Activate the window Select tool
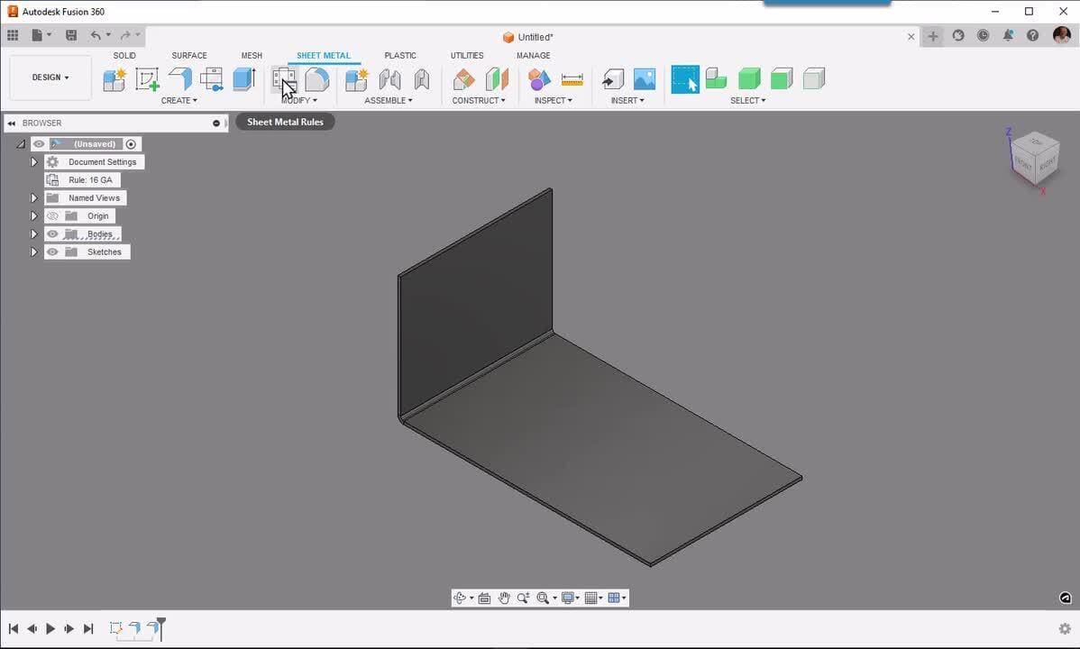Image resolution: width=1080 pixels, height=649 pixels. [685, 79]
